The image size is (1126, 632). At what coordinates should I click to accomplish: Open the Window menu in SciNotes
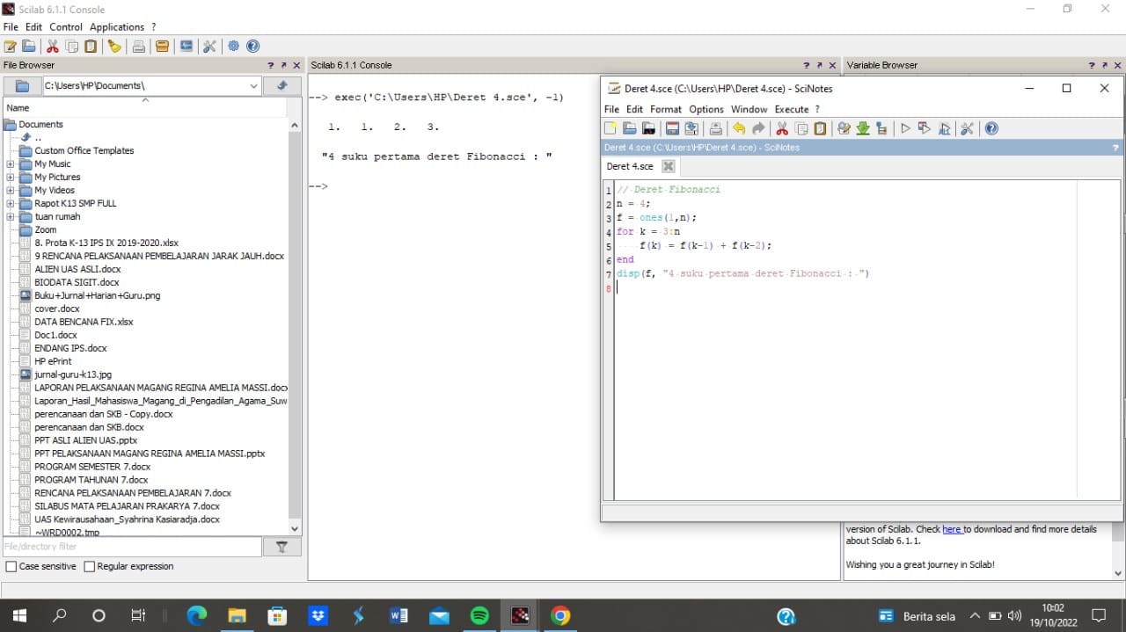click(x=749, y=109)
